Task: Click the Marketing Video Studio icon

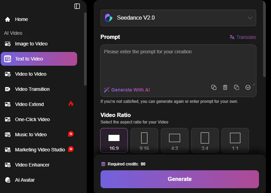Action: (x=8, y=150)
